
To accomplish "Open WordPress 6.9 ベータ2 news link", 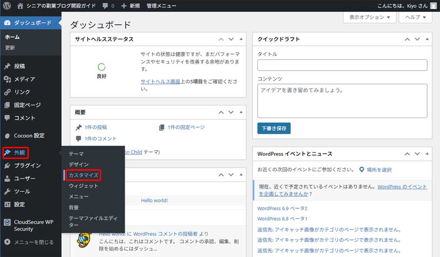I will [x=282, y=208].
